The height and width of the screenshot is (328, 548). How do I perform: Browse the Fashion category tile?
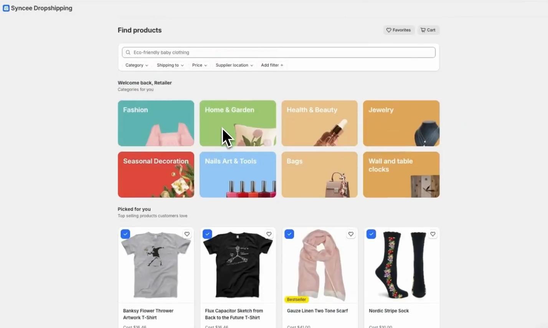click(155, 123)
